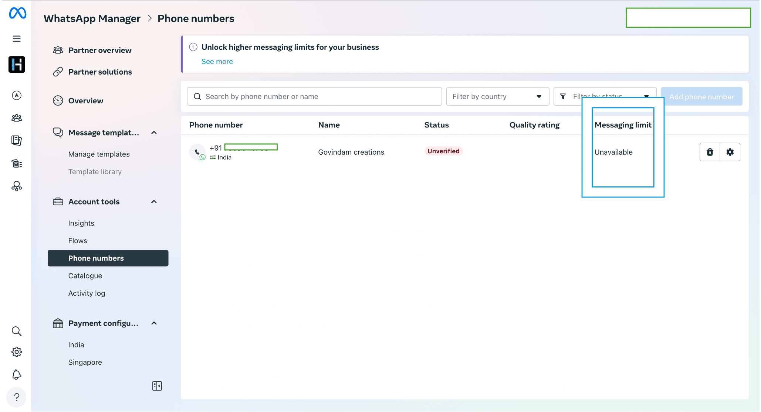The width and height of the screenshot is (761, 412).
Task: Click the Account tools briefcase icon
Action: (x=58, y=202)
